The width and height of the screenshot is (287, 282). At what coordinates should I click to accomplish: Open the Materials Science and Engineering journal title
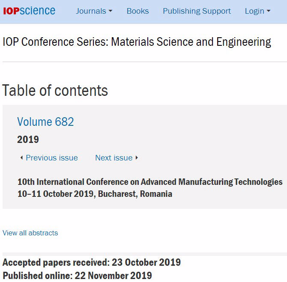(137, 42)
